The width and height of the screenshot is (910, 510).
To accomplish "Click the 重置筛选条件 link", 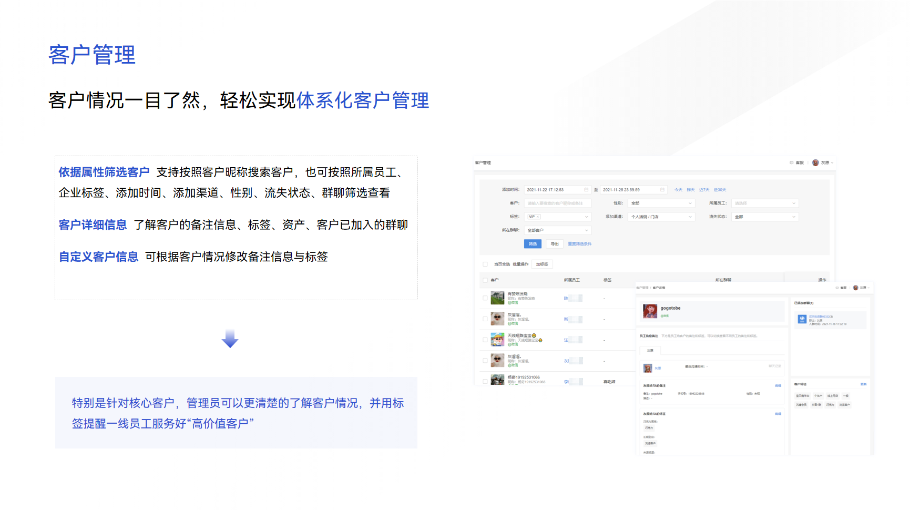I will (579, 244).
